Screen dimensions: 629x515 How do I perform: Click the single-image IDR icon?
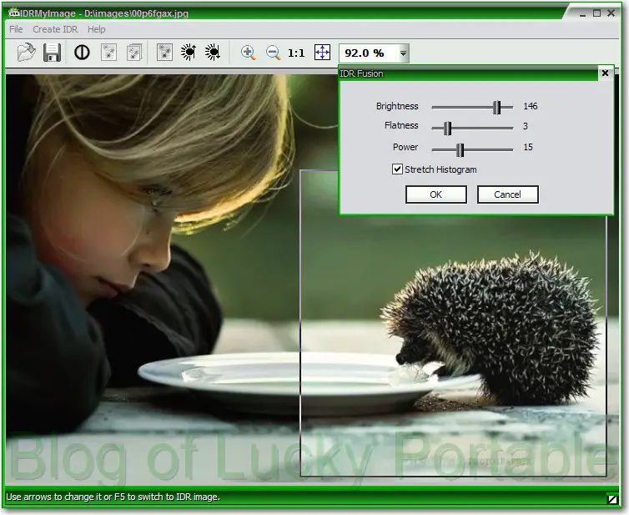tap(108, 53)
